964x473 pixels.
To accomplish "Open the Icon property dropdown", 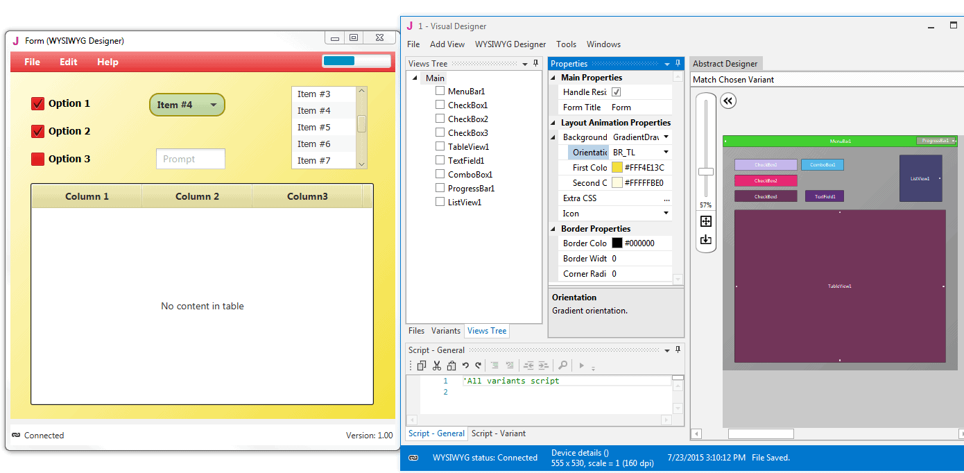I will (666, 214).
